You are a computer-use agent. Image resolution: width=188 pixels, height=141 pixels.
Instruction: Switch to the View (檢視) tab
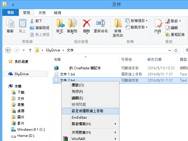58,13
